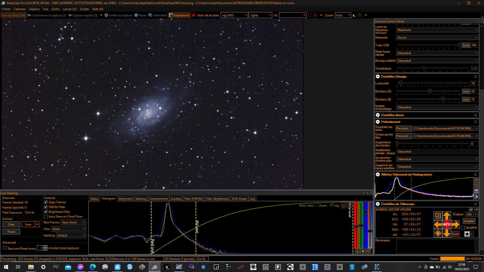The width and height of the screenshot is (484, 272).
Task: Open the Outils menu
Action: (x=55, y=9)
